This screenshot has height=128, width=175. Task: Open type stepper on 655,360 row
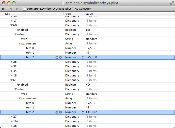click(x=83, y=57)
